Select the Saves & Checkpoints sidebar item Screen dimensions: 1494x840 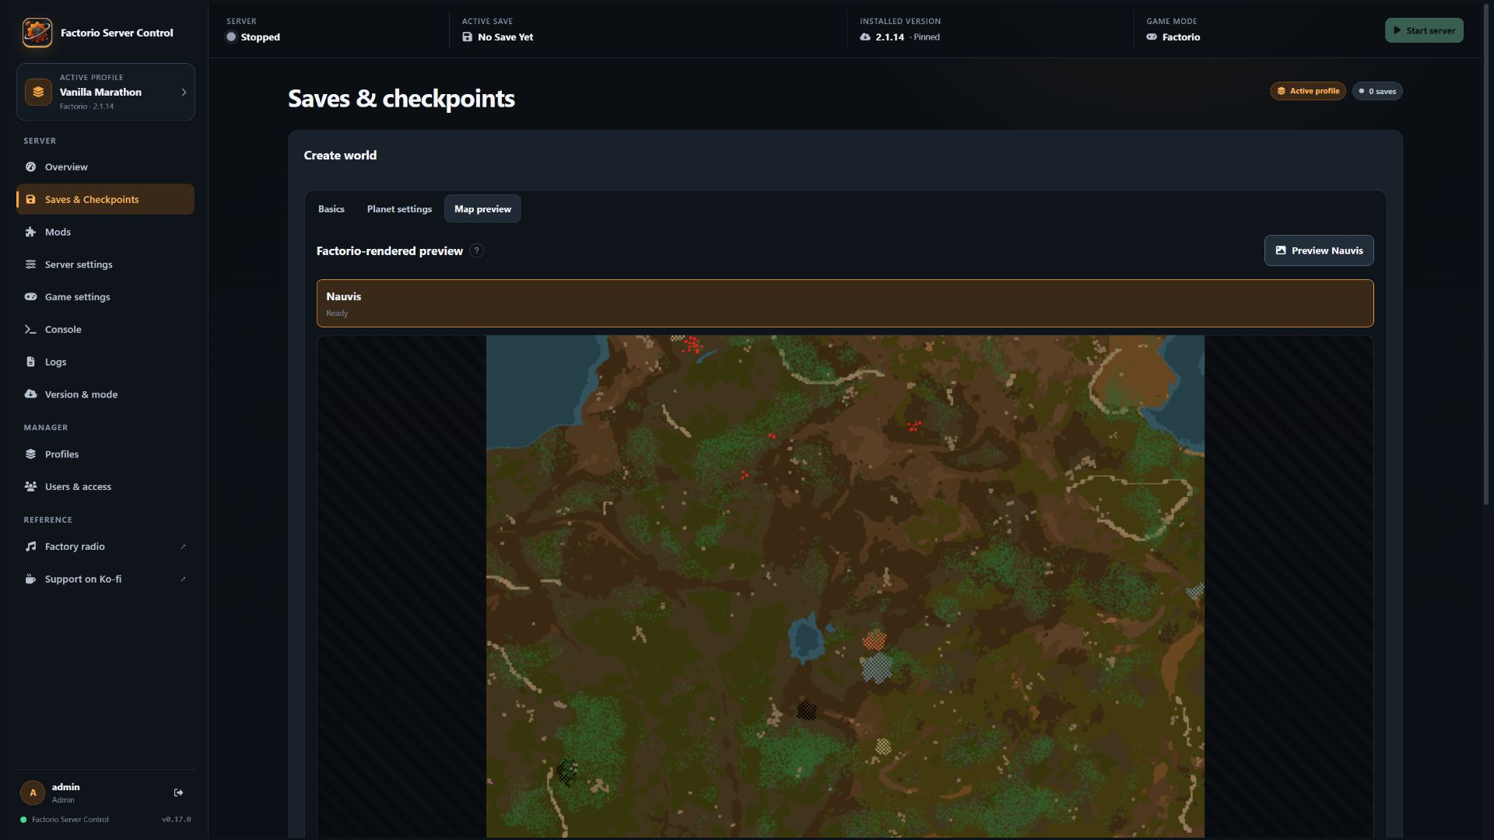pyautogui.click(x=106, y=199)
